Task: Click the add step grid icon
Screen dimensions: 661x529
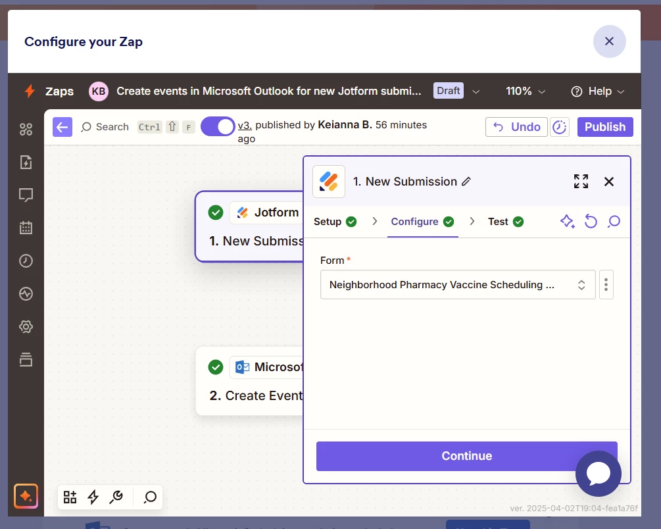Action: coord(70,497)
